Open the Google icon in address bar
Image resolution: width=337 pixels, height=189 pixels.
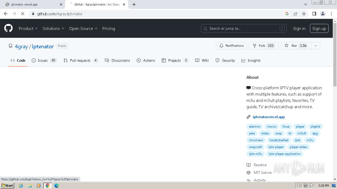pos(287,14)
